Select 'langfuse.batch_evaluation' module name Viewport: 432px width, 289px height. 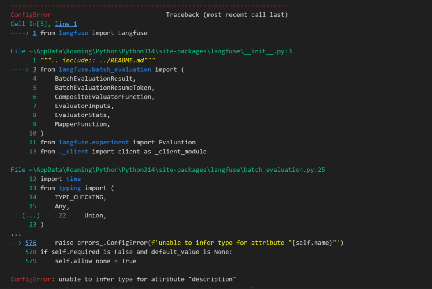pos(105,70)
